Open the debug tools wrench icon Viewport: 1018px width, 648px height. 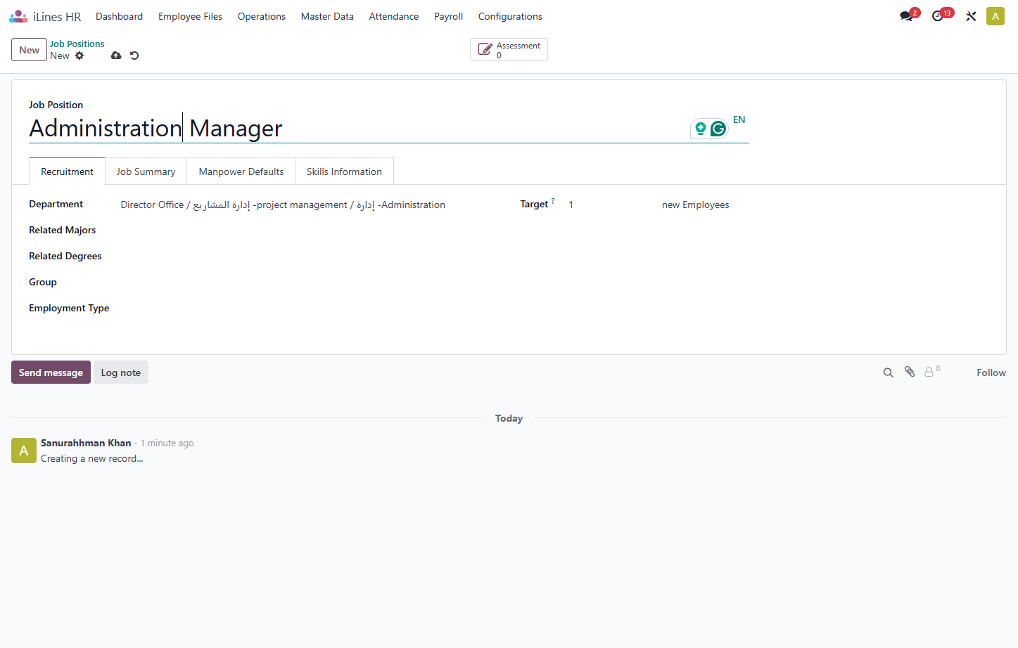tap(971, 16)
